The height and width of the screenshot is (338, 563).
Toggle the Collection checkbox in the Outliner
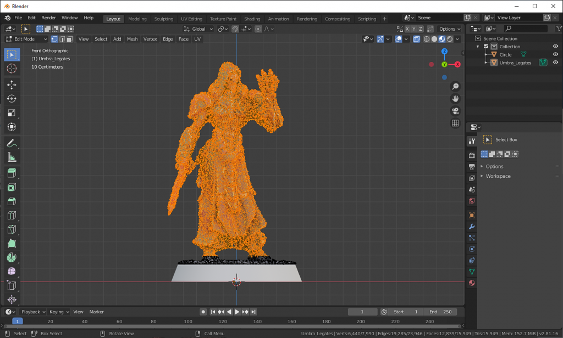[485, 47]
